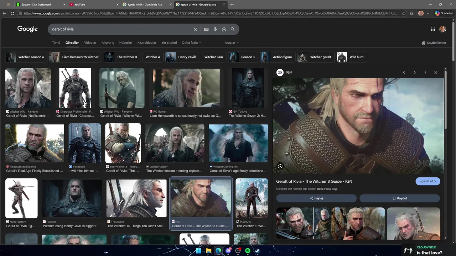Filter by "Witcher 4" chip
456x256 pixels.
click(153, 57)
